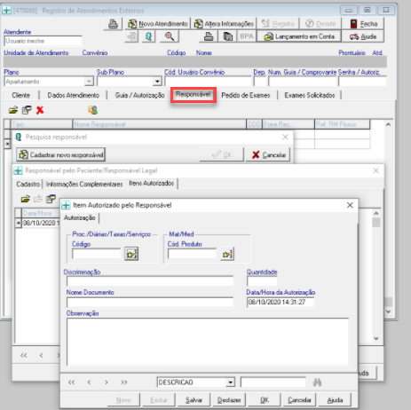Click the Código input field
The image size is (411, 410).
coord(97,254)
